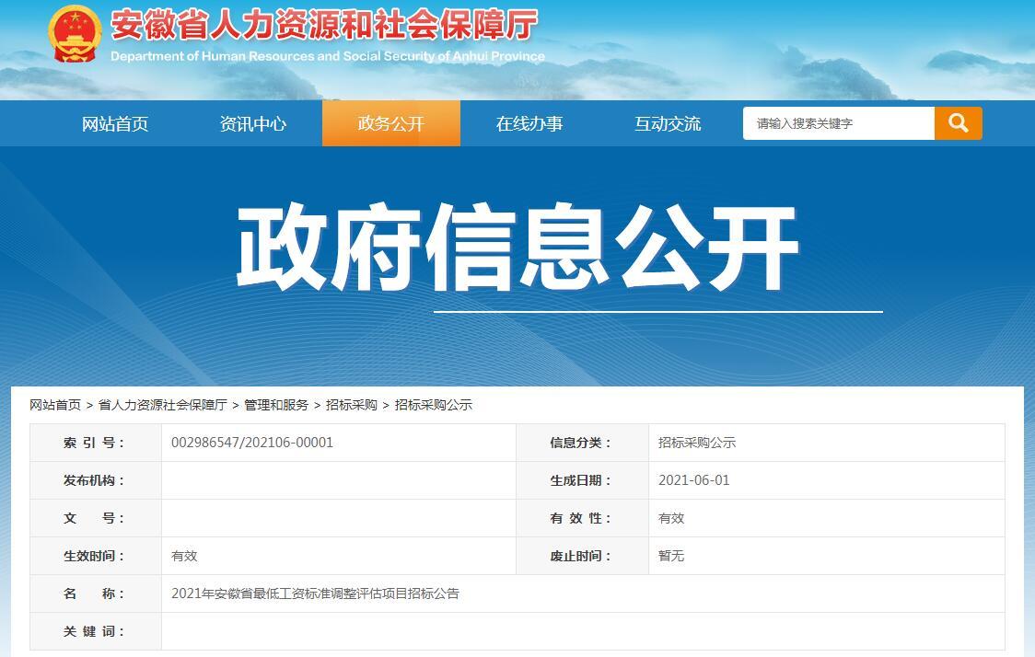
Task: Open the 在线办事 navigation tab
Action: [529, 122]
